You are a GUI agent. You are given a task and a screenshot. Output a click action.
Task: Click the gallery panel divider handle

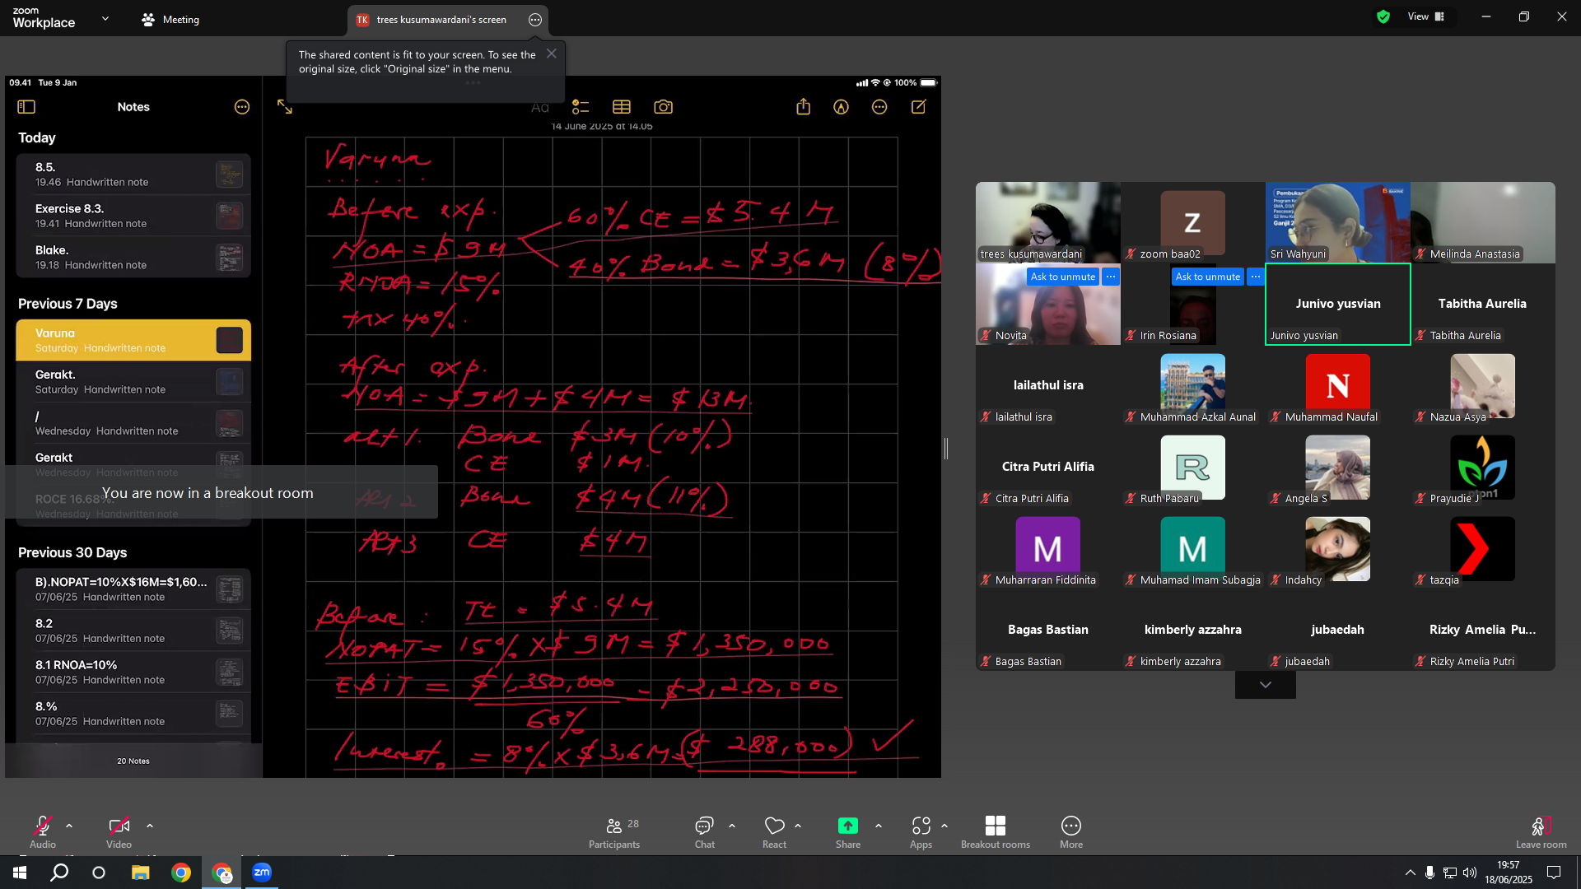946,449
